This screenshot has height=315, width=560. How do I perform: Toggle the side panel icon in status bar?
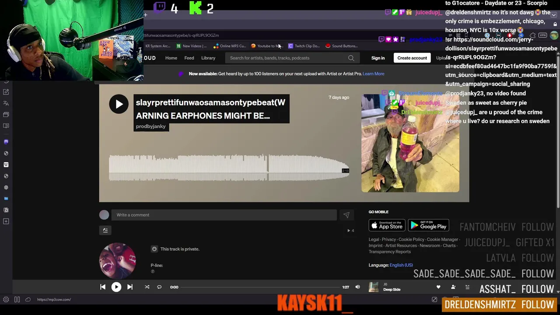pyautogui.click(x=17, y=300)
